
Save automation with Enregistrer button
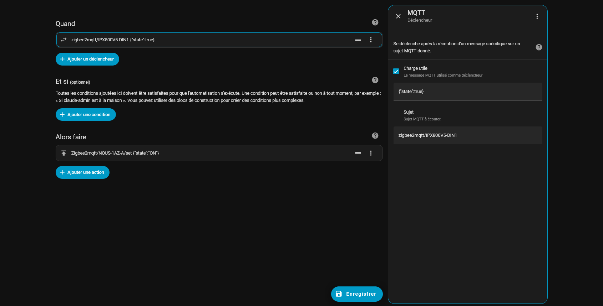(x=357, y=294)
